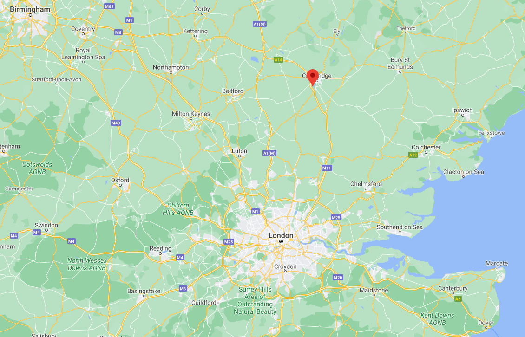Click the Chiltern Hills AONB label
The width and height of the screenshot is (525, 337).
[178, 209]
